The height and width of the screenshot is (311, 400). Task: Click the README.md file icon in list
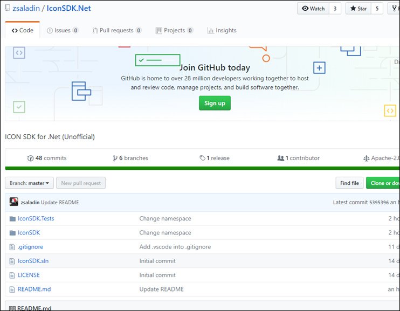coord(12,289)
